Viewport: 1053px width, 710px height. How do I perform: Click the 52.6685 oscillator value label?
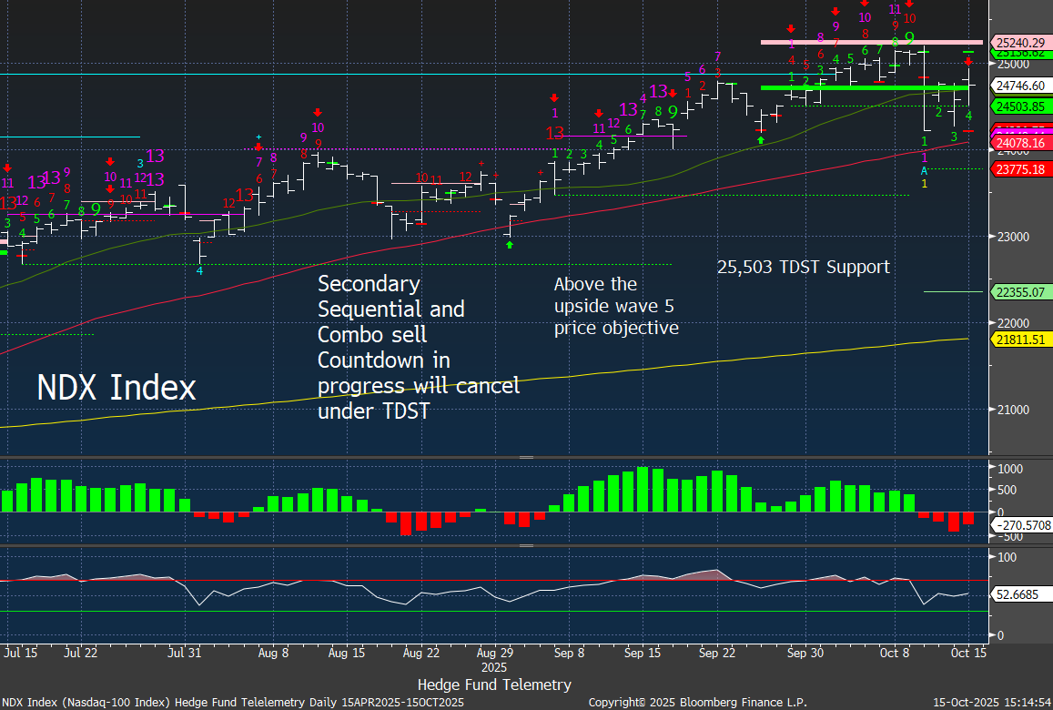[1018, 593]
